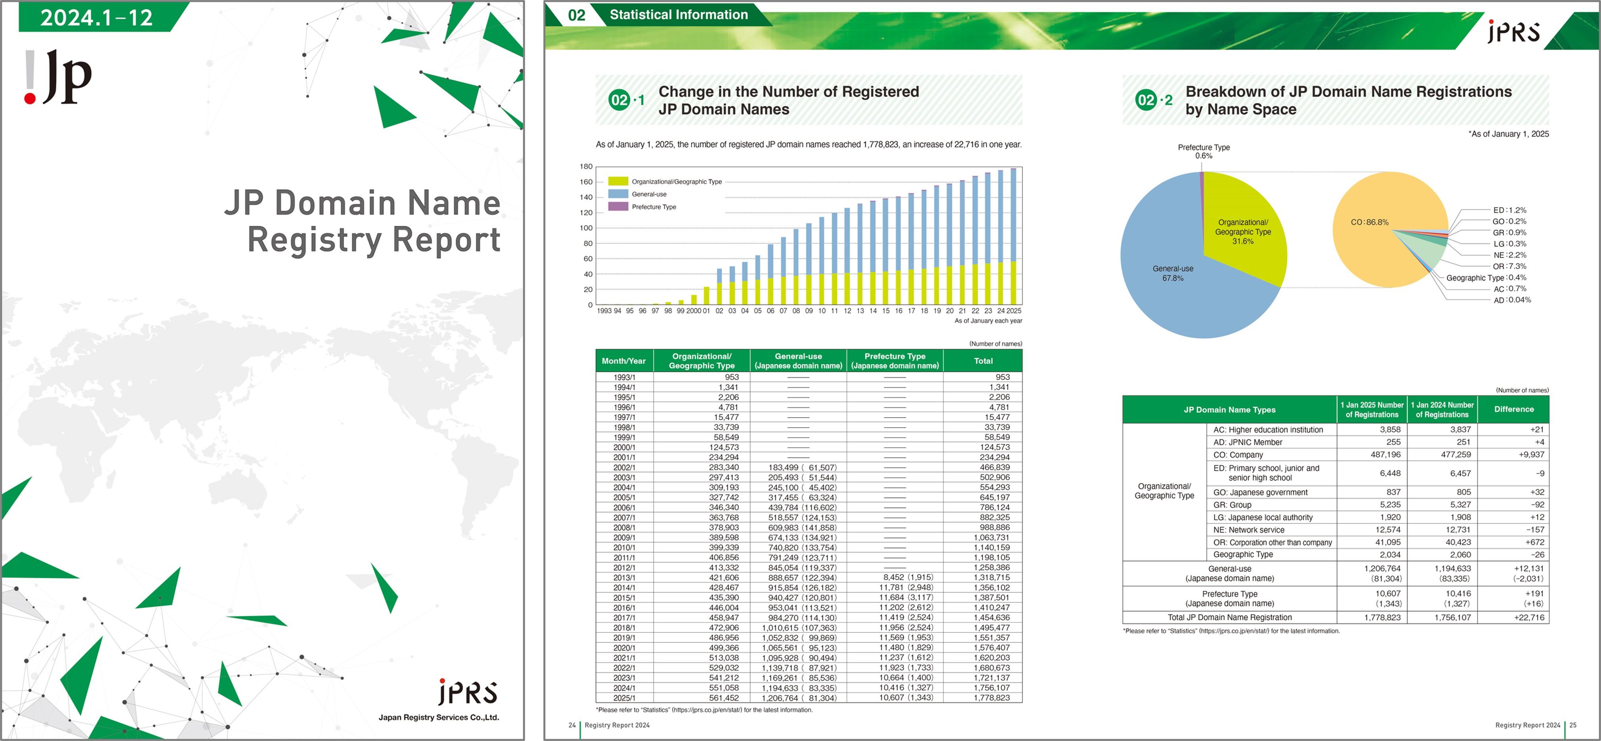Click the 02·1 section number badge
This screenshot has height=741, width=1601.
[x=626, y=100]
